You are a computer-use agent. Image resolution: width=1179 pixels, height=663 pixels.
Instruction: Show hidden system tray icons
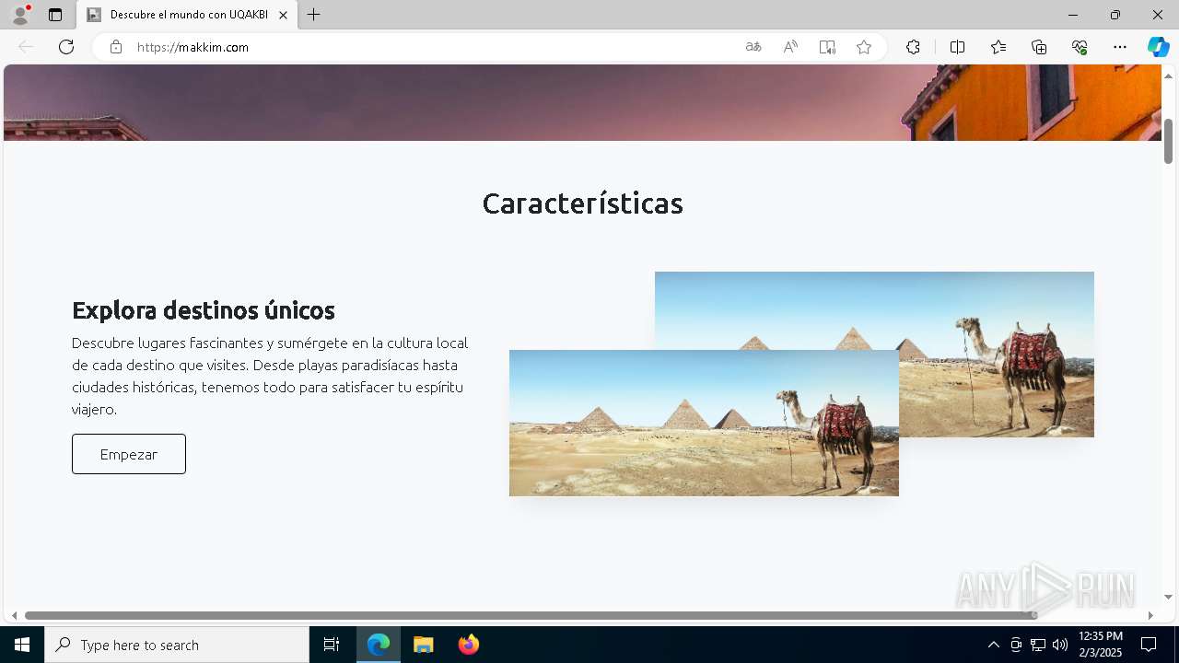pyautogui.click(x=993, y=645)
